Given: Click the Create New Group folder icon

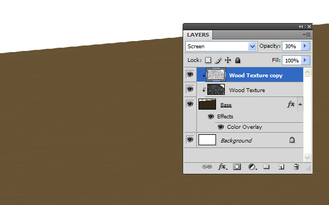Looking at the screenshot, I should pos(266,167).
